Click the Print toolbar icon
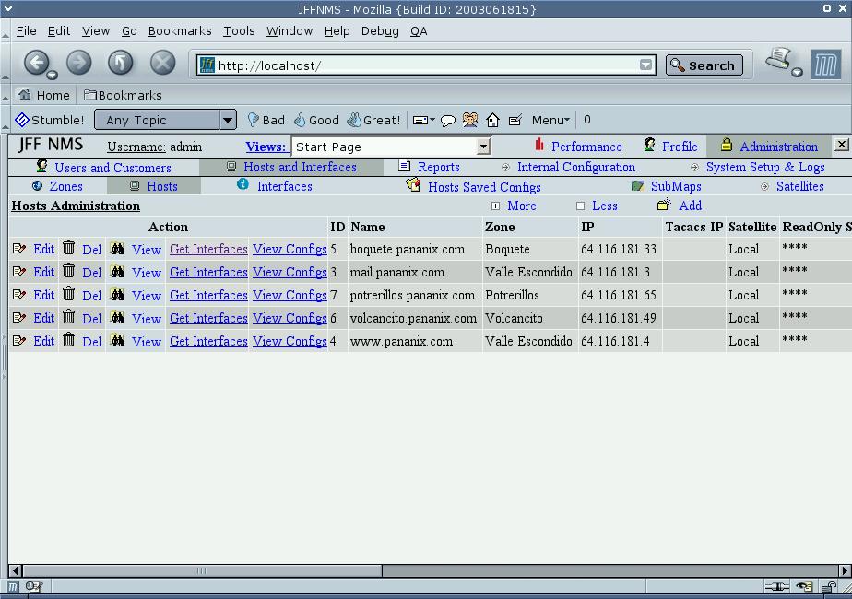This screenshot has height=599, width=852. [x=780, y=61]
